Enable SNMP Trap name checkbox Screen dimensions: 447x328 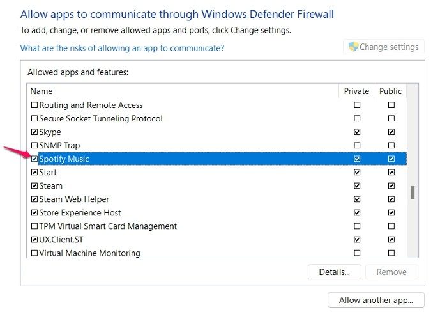tap(34, 145)
